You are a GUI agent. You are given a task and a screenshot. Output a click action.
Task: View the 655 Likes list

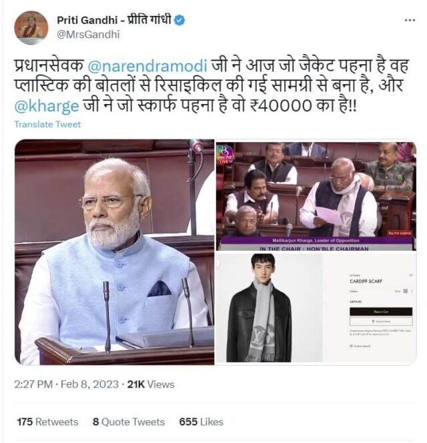click(201, 422)
